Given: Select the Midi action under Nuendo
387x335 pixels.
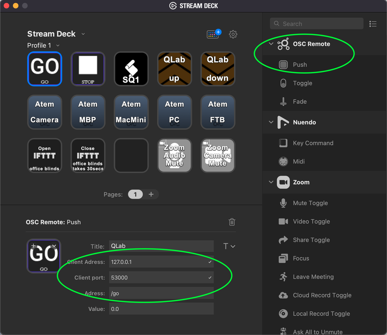Looking at the screenshot, I should 298,161.
